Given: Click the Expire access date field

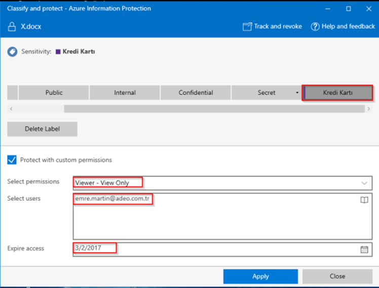Looking at the screenshot, I should (222, 249).
